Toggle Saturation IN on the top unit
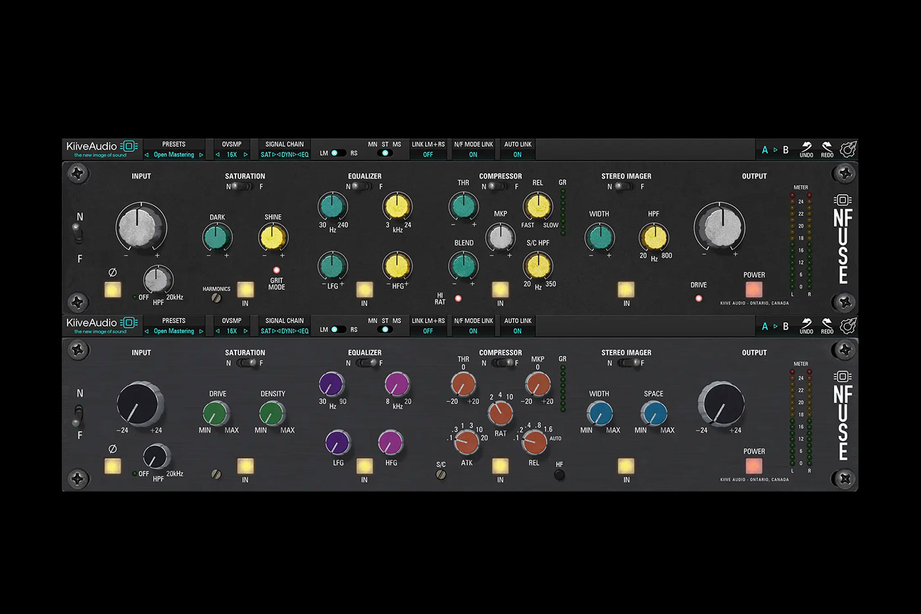This screenshot has width=921, height=614. [x=245, y=289]
